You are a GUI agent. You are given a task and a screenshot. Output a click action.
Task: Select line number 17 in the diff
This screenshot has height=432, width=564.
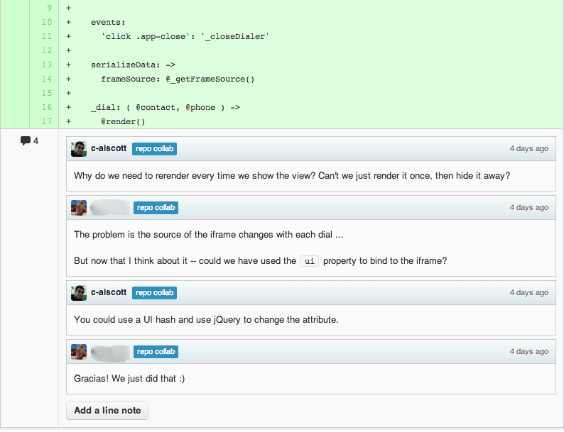pos(47,121)
